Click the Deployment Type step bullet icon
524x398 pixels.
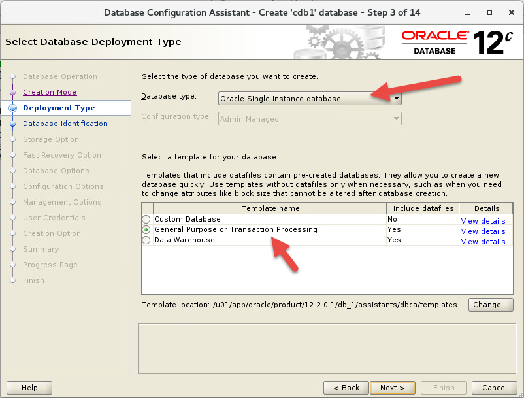tap(12, 108)
